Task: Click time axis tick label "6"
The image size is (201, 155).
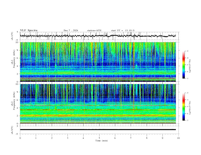Action: (x=115, y=138)
